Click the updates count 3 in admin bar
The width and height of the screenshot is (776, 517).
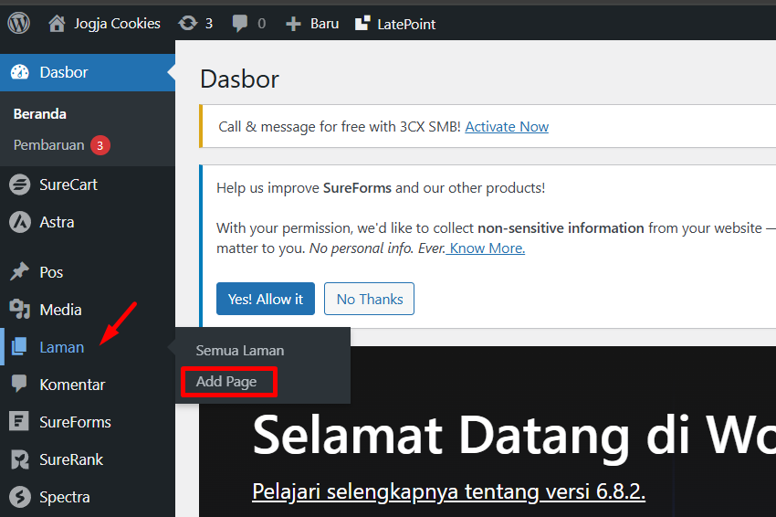tap(209, 24)
